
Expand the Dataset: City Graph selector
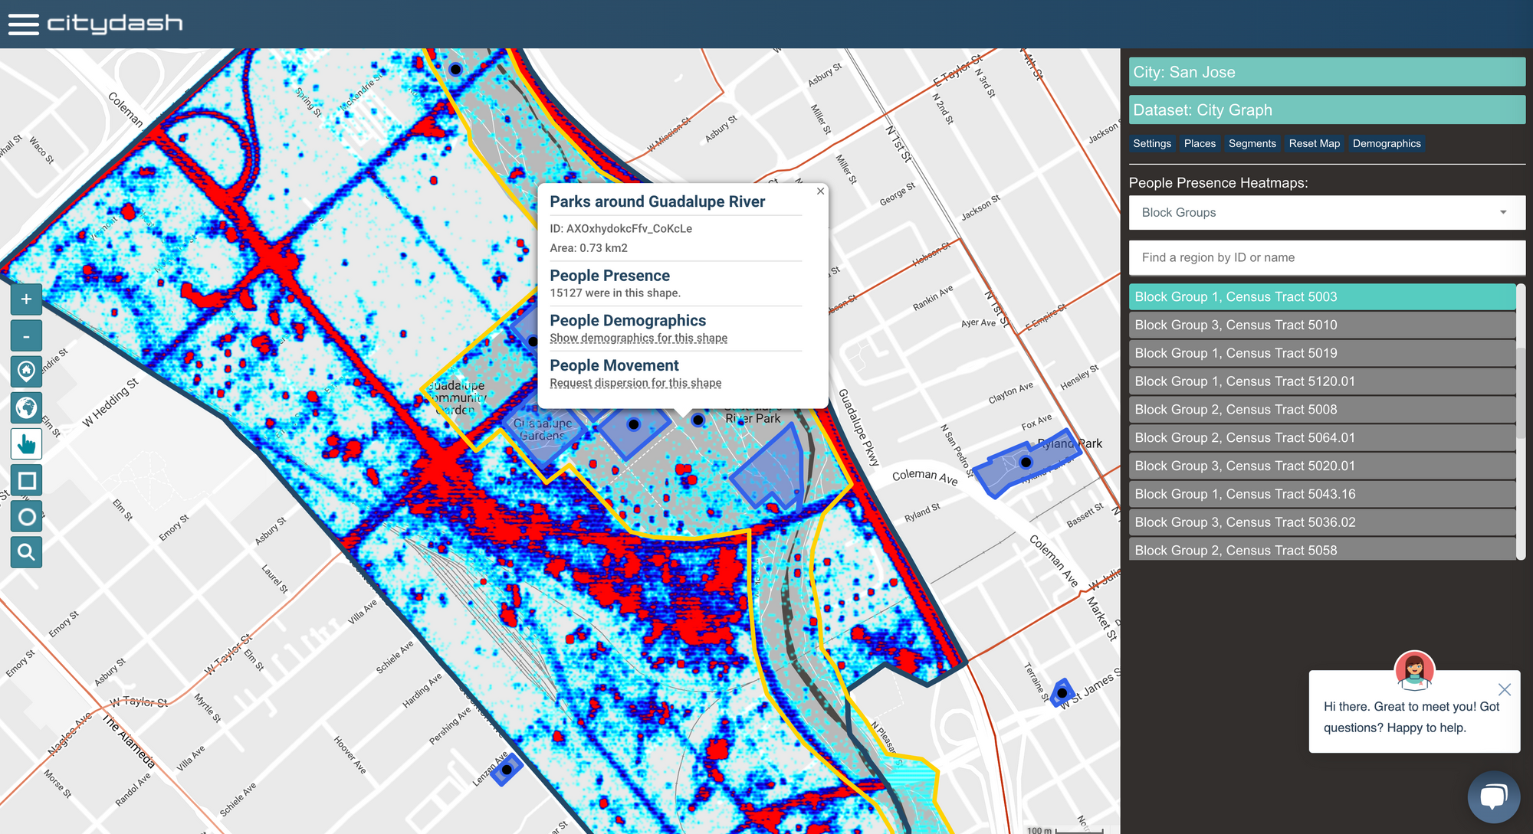coord(1326,110)
